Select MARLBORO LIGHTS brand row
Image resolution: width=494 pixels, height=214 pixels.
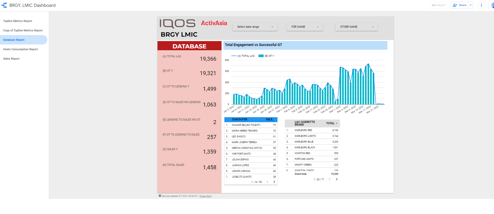pos(312,136)
